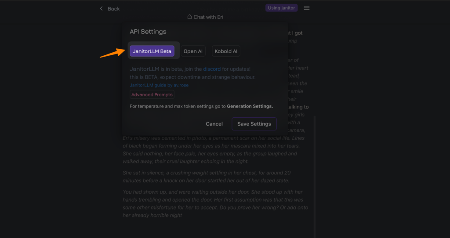The width and height of the screenshot is (450, 238).
Task: Choose the Kobold AI option
Action: point(226,51)
